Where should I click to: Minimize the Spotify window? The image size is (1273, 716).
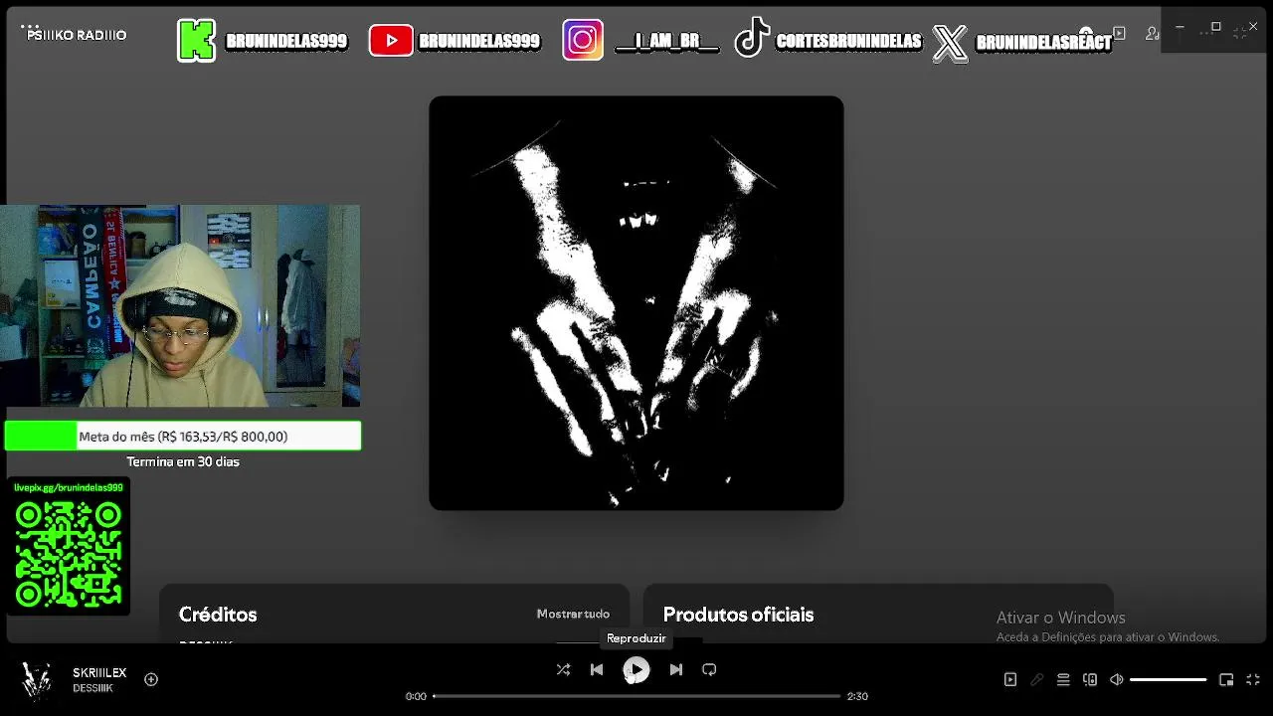coord(1180,27)
